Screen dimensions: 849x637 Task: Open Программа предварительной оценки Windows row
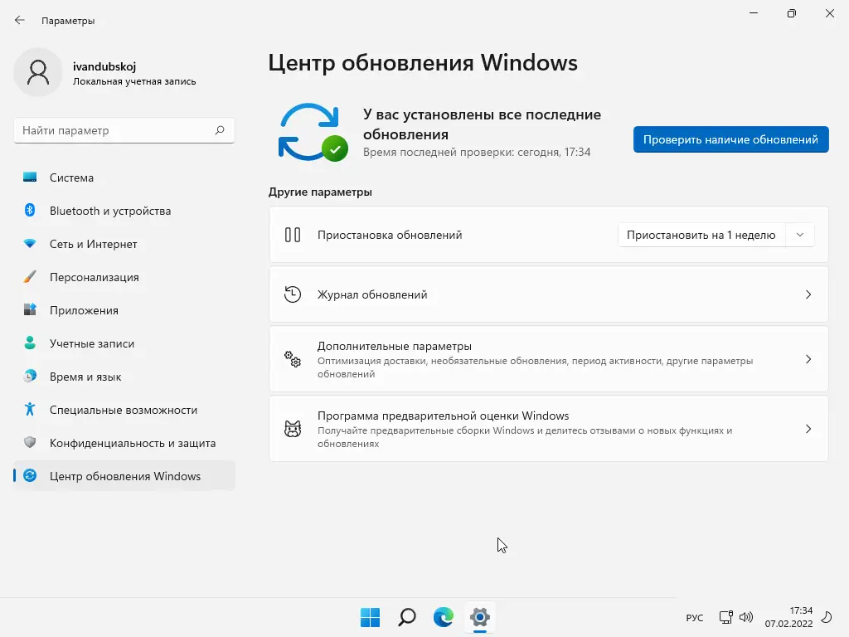point(549,429)
